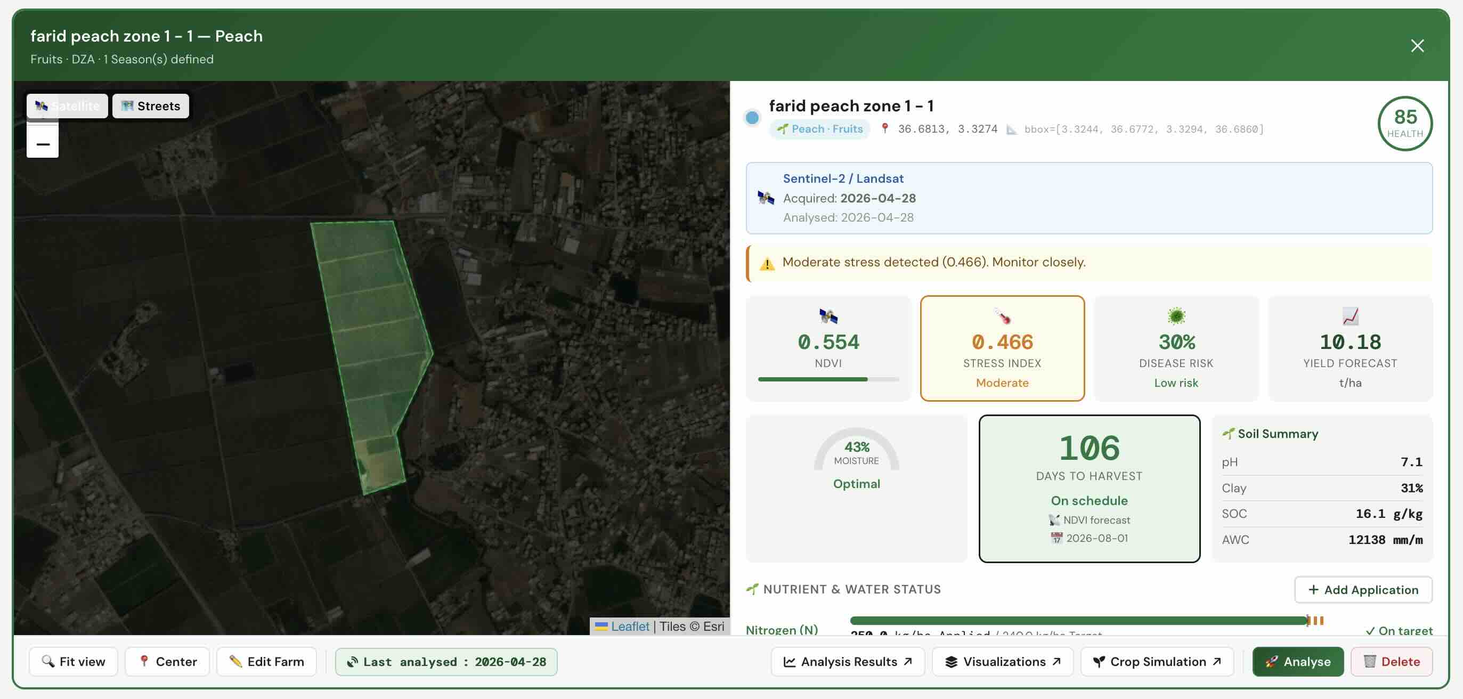
Task: Run Analyse on this farm
Action: click(x=1298, y=662)
